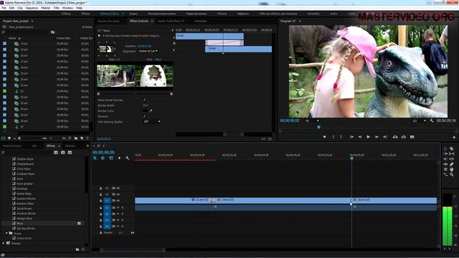Click the Border Color swatch
Image resolution: width=459 pixels, height=258 pixels.
pos(146,111)
